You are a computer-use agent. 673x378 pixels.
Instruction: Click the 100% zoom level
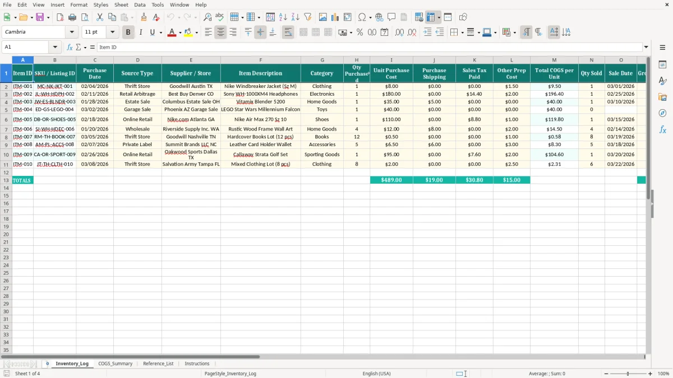663,374
